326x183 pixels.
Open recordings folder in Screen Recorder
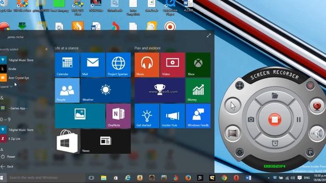point(275,96)
